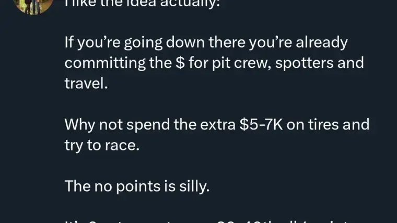Viewport: 397px width, 223px height.
Task: Click the profile avatar of the post author
Action: click(32, 5)
